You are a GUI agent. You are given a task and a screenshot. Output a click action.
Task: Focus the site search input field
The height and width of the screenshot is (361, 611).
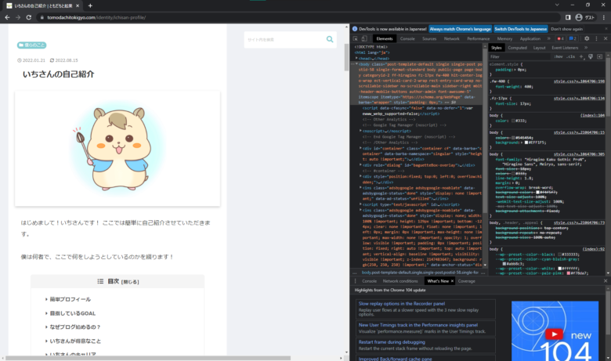click(286, 40)
